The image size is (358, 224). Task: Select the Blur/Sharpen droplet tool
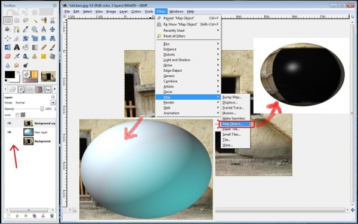click(8, 65)
